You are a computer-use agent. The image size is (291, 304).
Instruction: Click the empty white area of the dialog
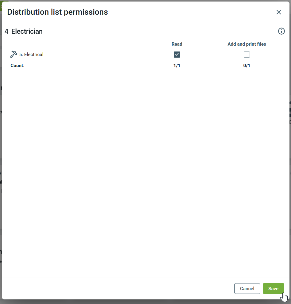[146, 172]
